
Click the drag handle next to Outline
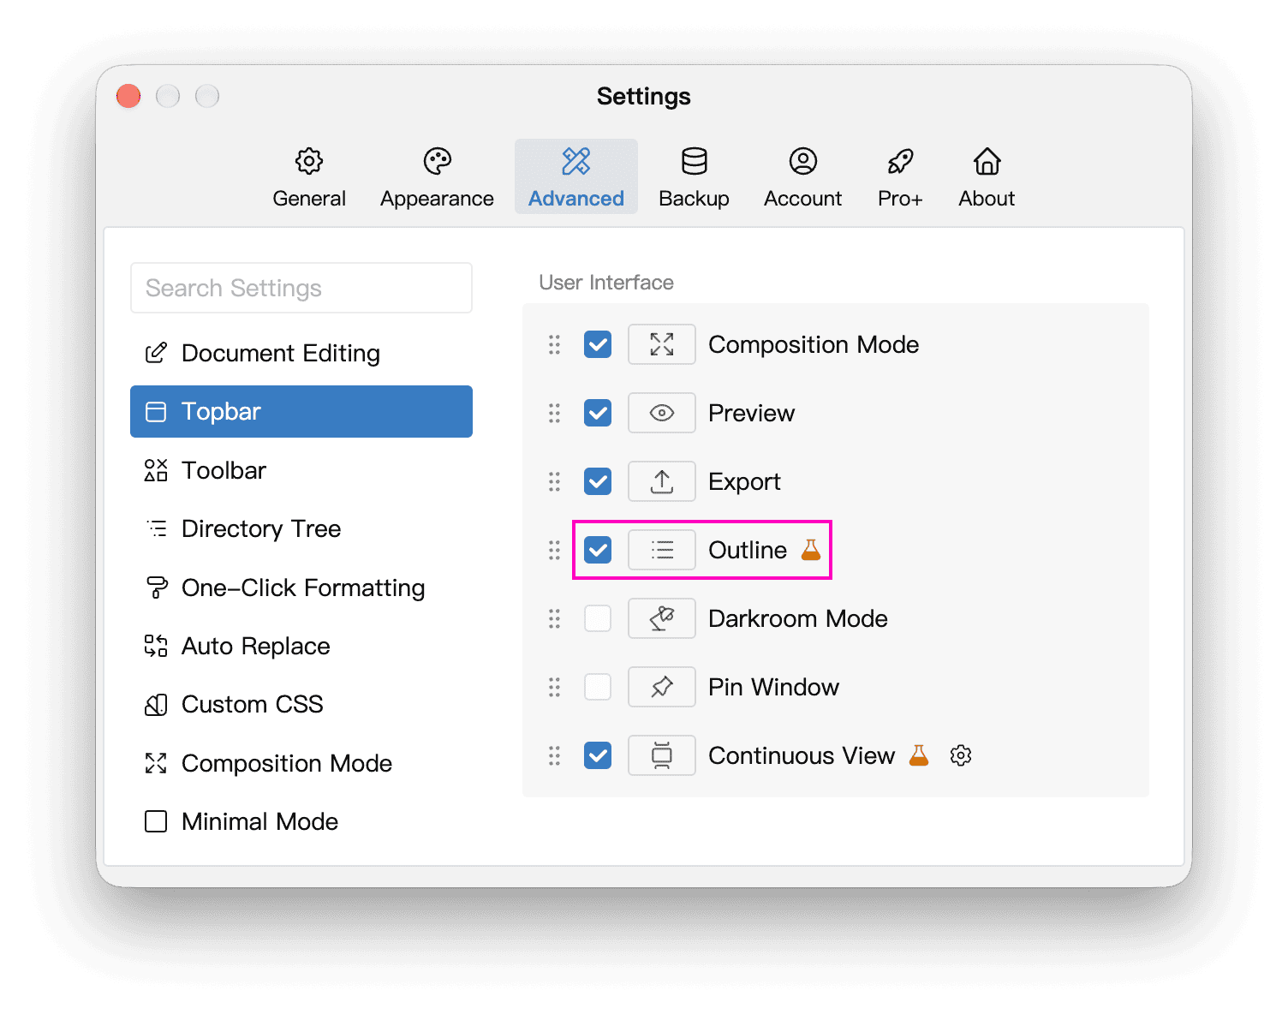pyautogui.click(x=554, y=550)
